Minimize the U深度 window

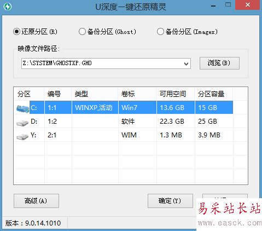213,6
